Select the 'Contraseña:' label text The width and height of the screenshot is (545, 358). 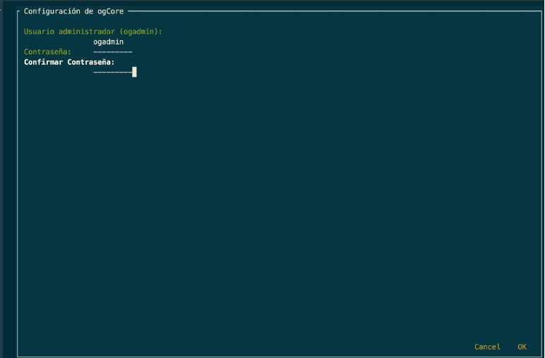[x=47, y=52]
